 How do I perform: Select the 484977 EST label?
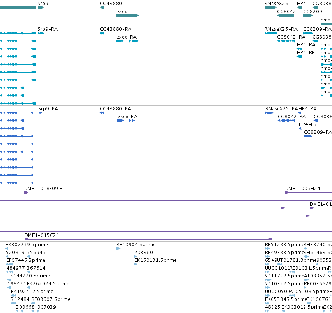click(x=16, y=268)
